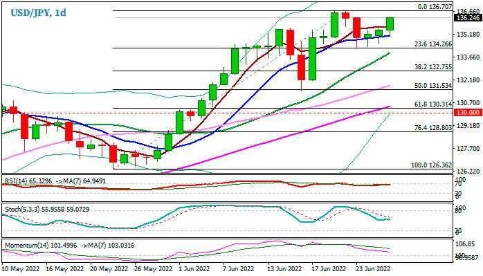The width and height of the screenshot is (483, 276).
Task: Click the 10 May 2022 date label
Action: 20,269
